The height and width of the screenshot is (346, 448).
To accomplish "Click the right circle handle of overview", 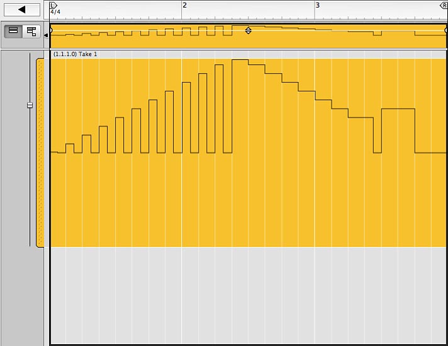I will (x=445, y=30).
